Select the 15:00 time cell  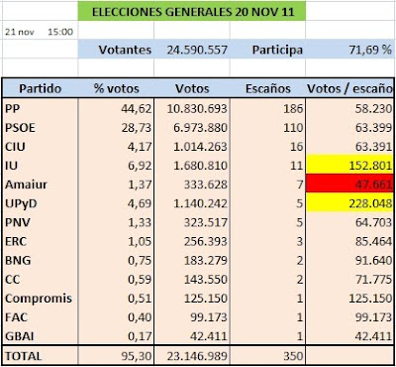click(x=60, y=32)
